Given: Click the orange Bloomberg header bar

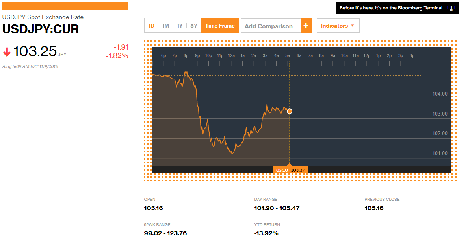Looking at the screenshot, I should (x=65, y=6).
